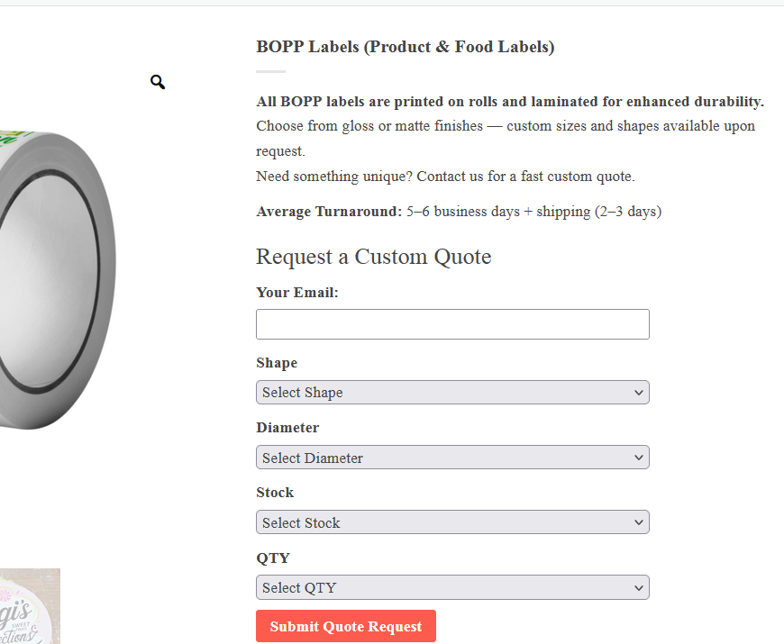Image resolution: width=784 pixels, height=644 pixels.
Task: Expand the Select Diameter dropdown
Action: coord(452,458)
